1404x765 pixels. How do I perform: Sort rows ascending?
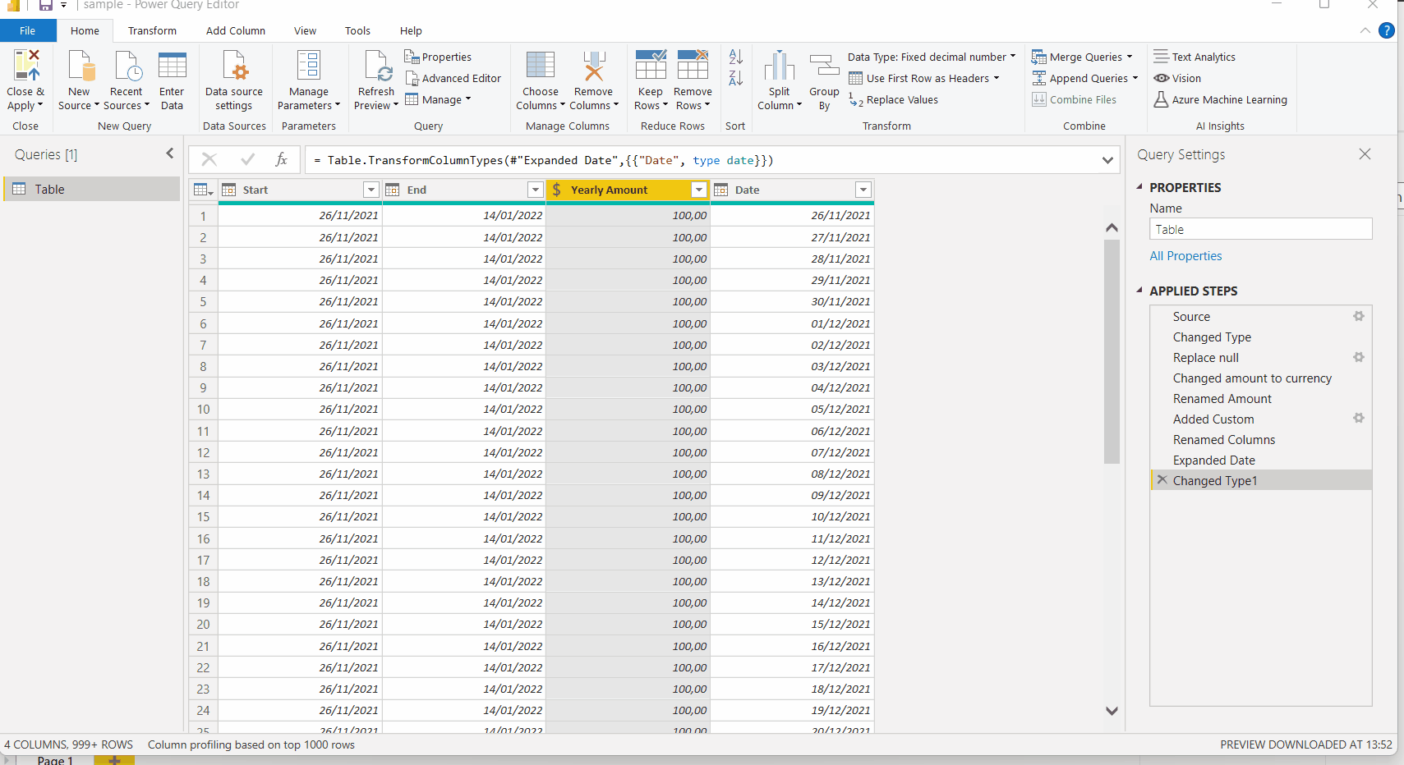click(x=734, y=57)
